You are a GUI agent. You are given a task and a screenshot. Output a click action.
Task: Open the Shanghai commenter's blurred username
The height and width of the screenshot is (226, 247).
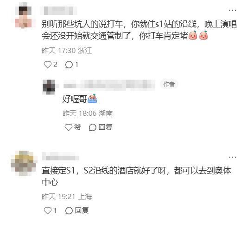[x=60, y=156]
